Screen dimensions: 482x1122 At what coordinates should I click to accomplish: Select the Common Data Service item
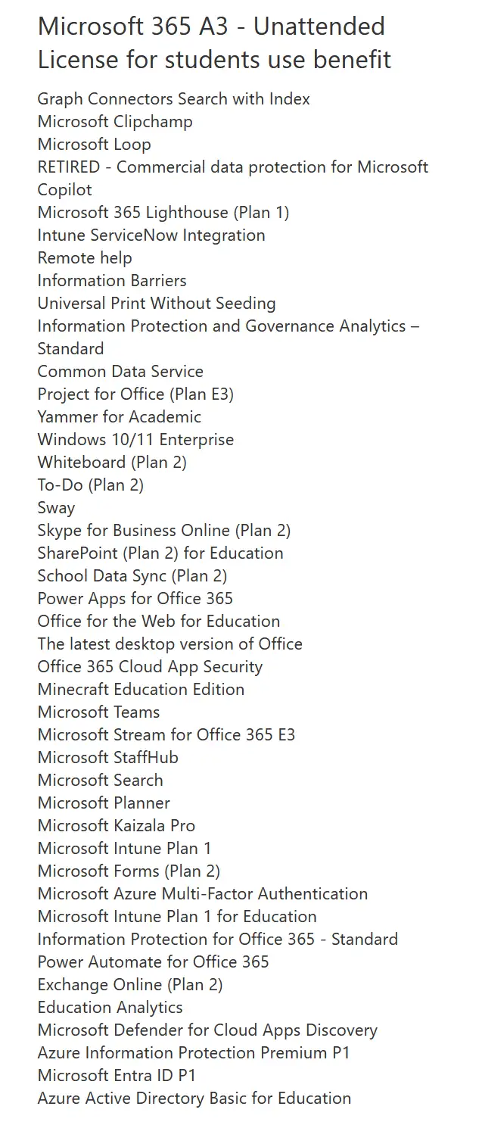click(x=120, y=372)
